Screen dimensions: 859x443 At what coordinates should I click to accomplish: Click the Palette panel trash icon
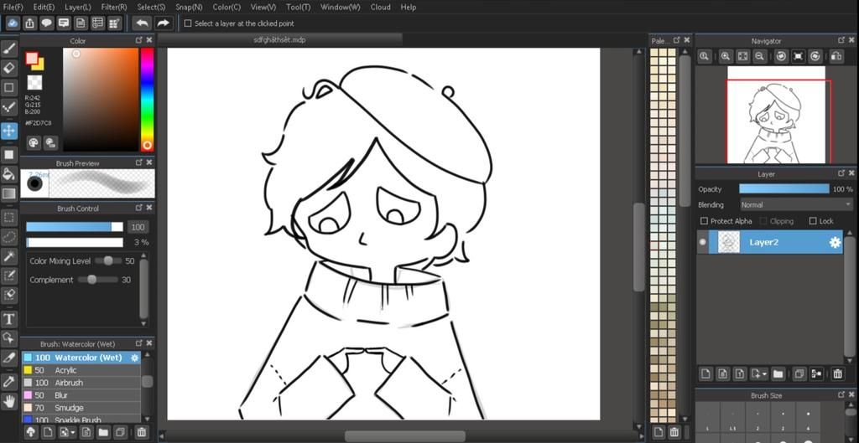pyautogui.click(x=675, y=432)
